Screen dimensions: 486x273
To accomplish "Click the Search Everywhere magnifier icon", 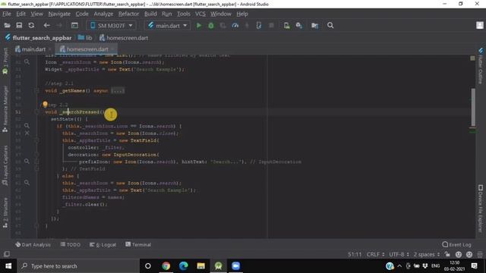I will tap(330, 25).
